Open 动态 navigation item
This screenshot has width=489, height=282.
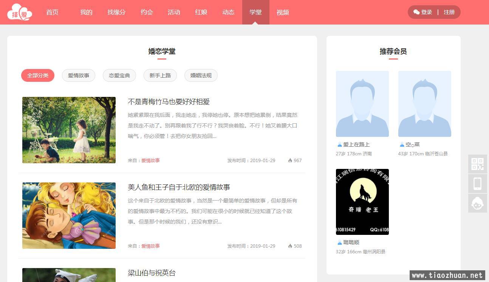tap(228, 12)
